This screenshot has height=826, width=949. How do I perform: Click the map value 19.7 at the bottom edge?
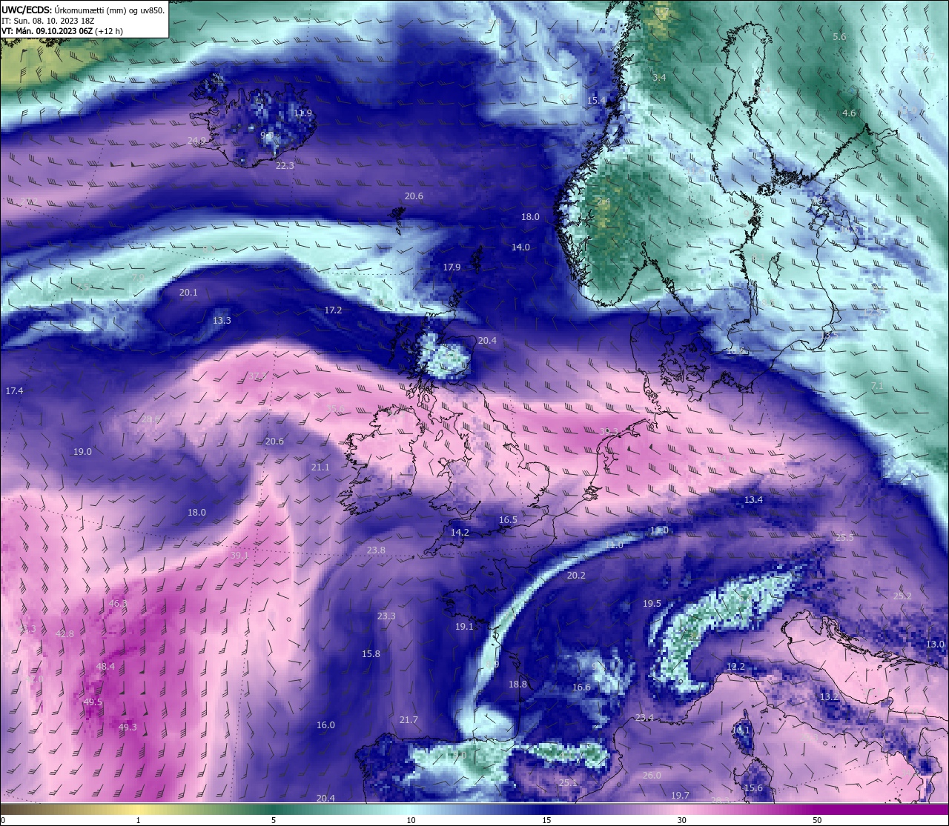(680, 796)
